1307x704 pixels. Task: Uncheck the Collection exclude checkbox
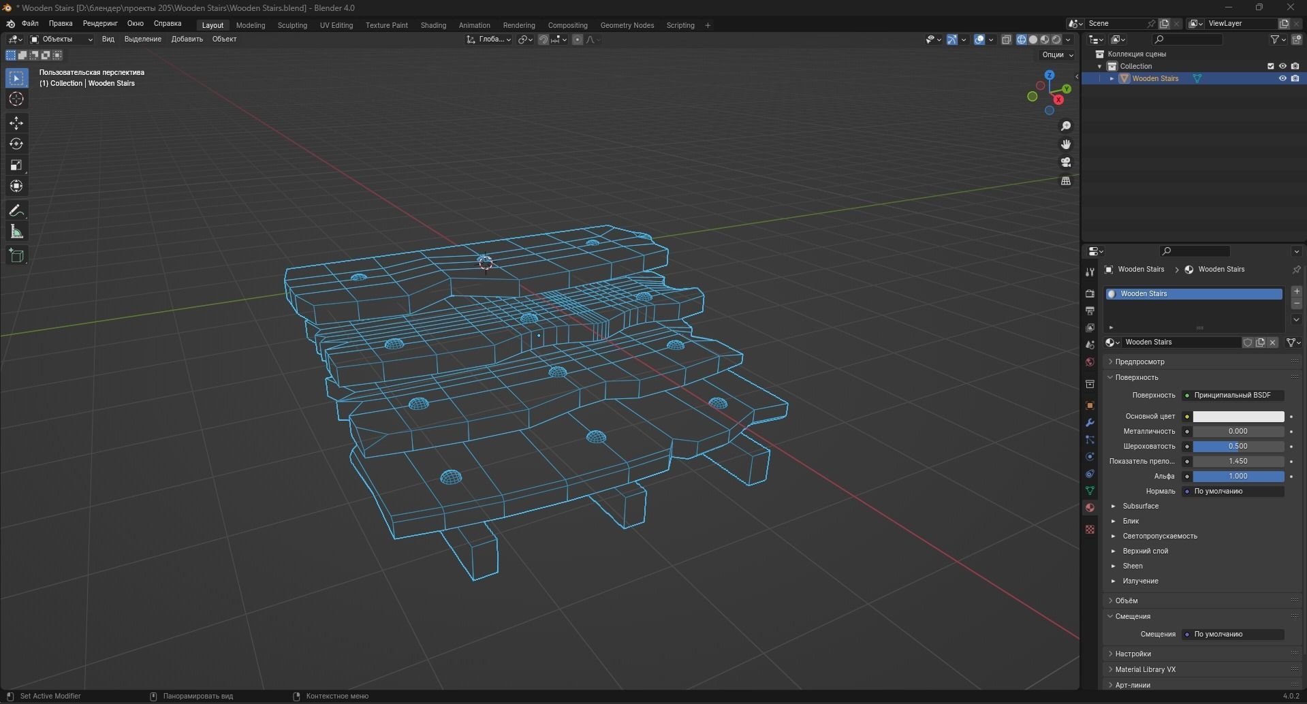[1270, 66]
